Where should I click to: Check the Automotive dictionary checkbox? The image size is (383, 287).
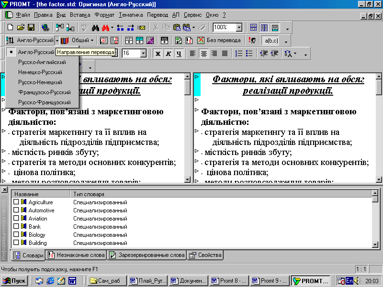coord(16,210)
